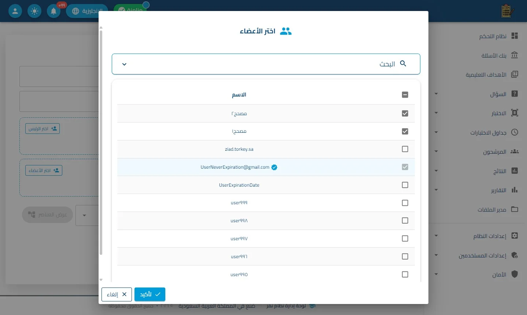
Task: Click the exam schedules clock icon
Action: click(x=515, y=132)
